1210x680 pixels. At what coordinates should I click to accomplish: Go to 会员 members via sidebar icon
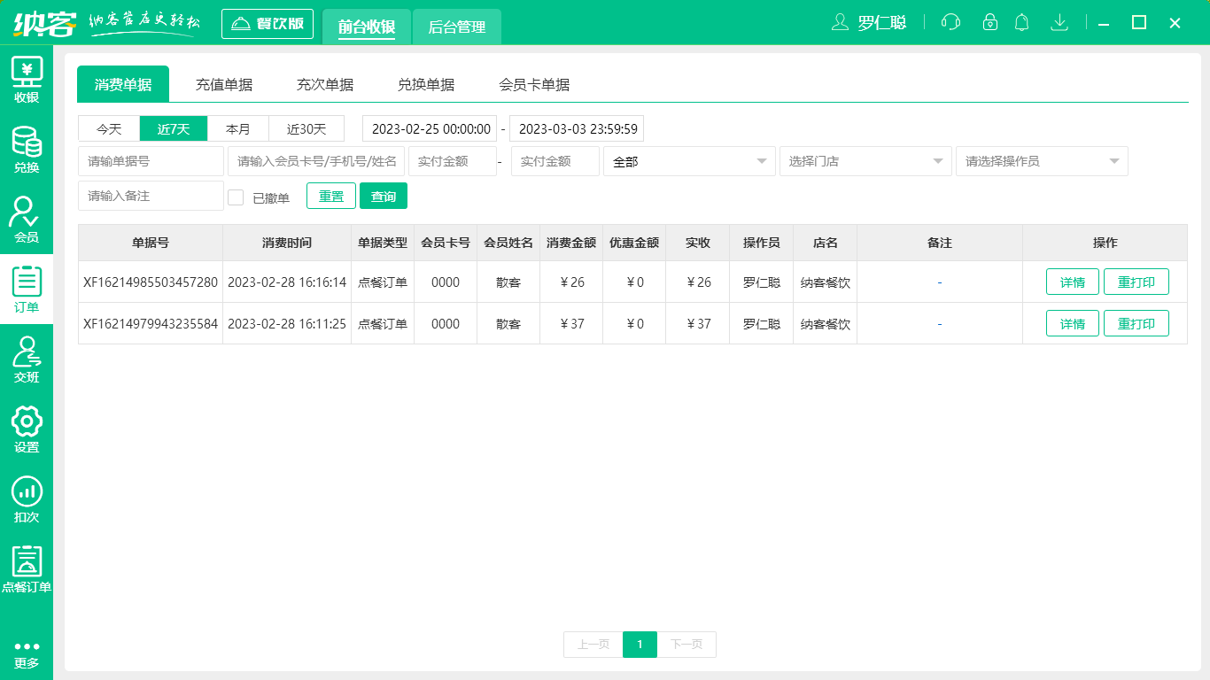(x=27, y=215)
